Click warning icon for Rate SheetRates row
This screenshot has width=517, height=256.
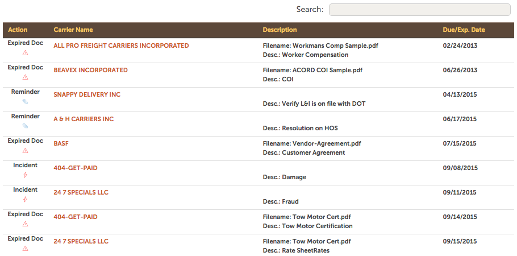tap(25, 249)
